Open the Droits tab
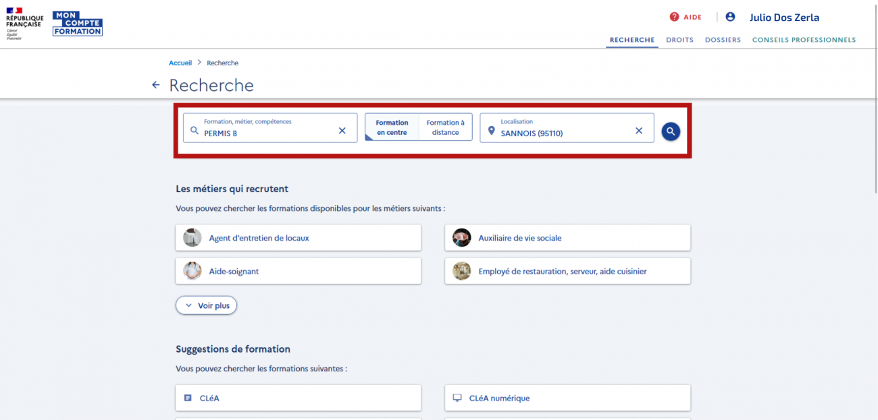The image size is (878, 420). (680, 40)
